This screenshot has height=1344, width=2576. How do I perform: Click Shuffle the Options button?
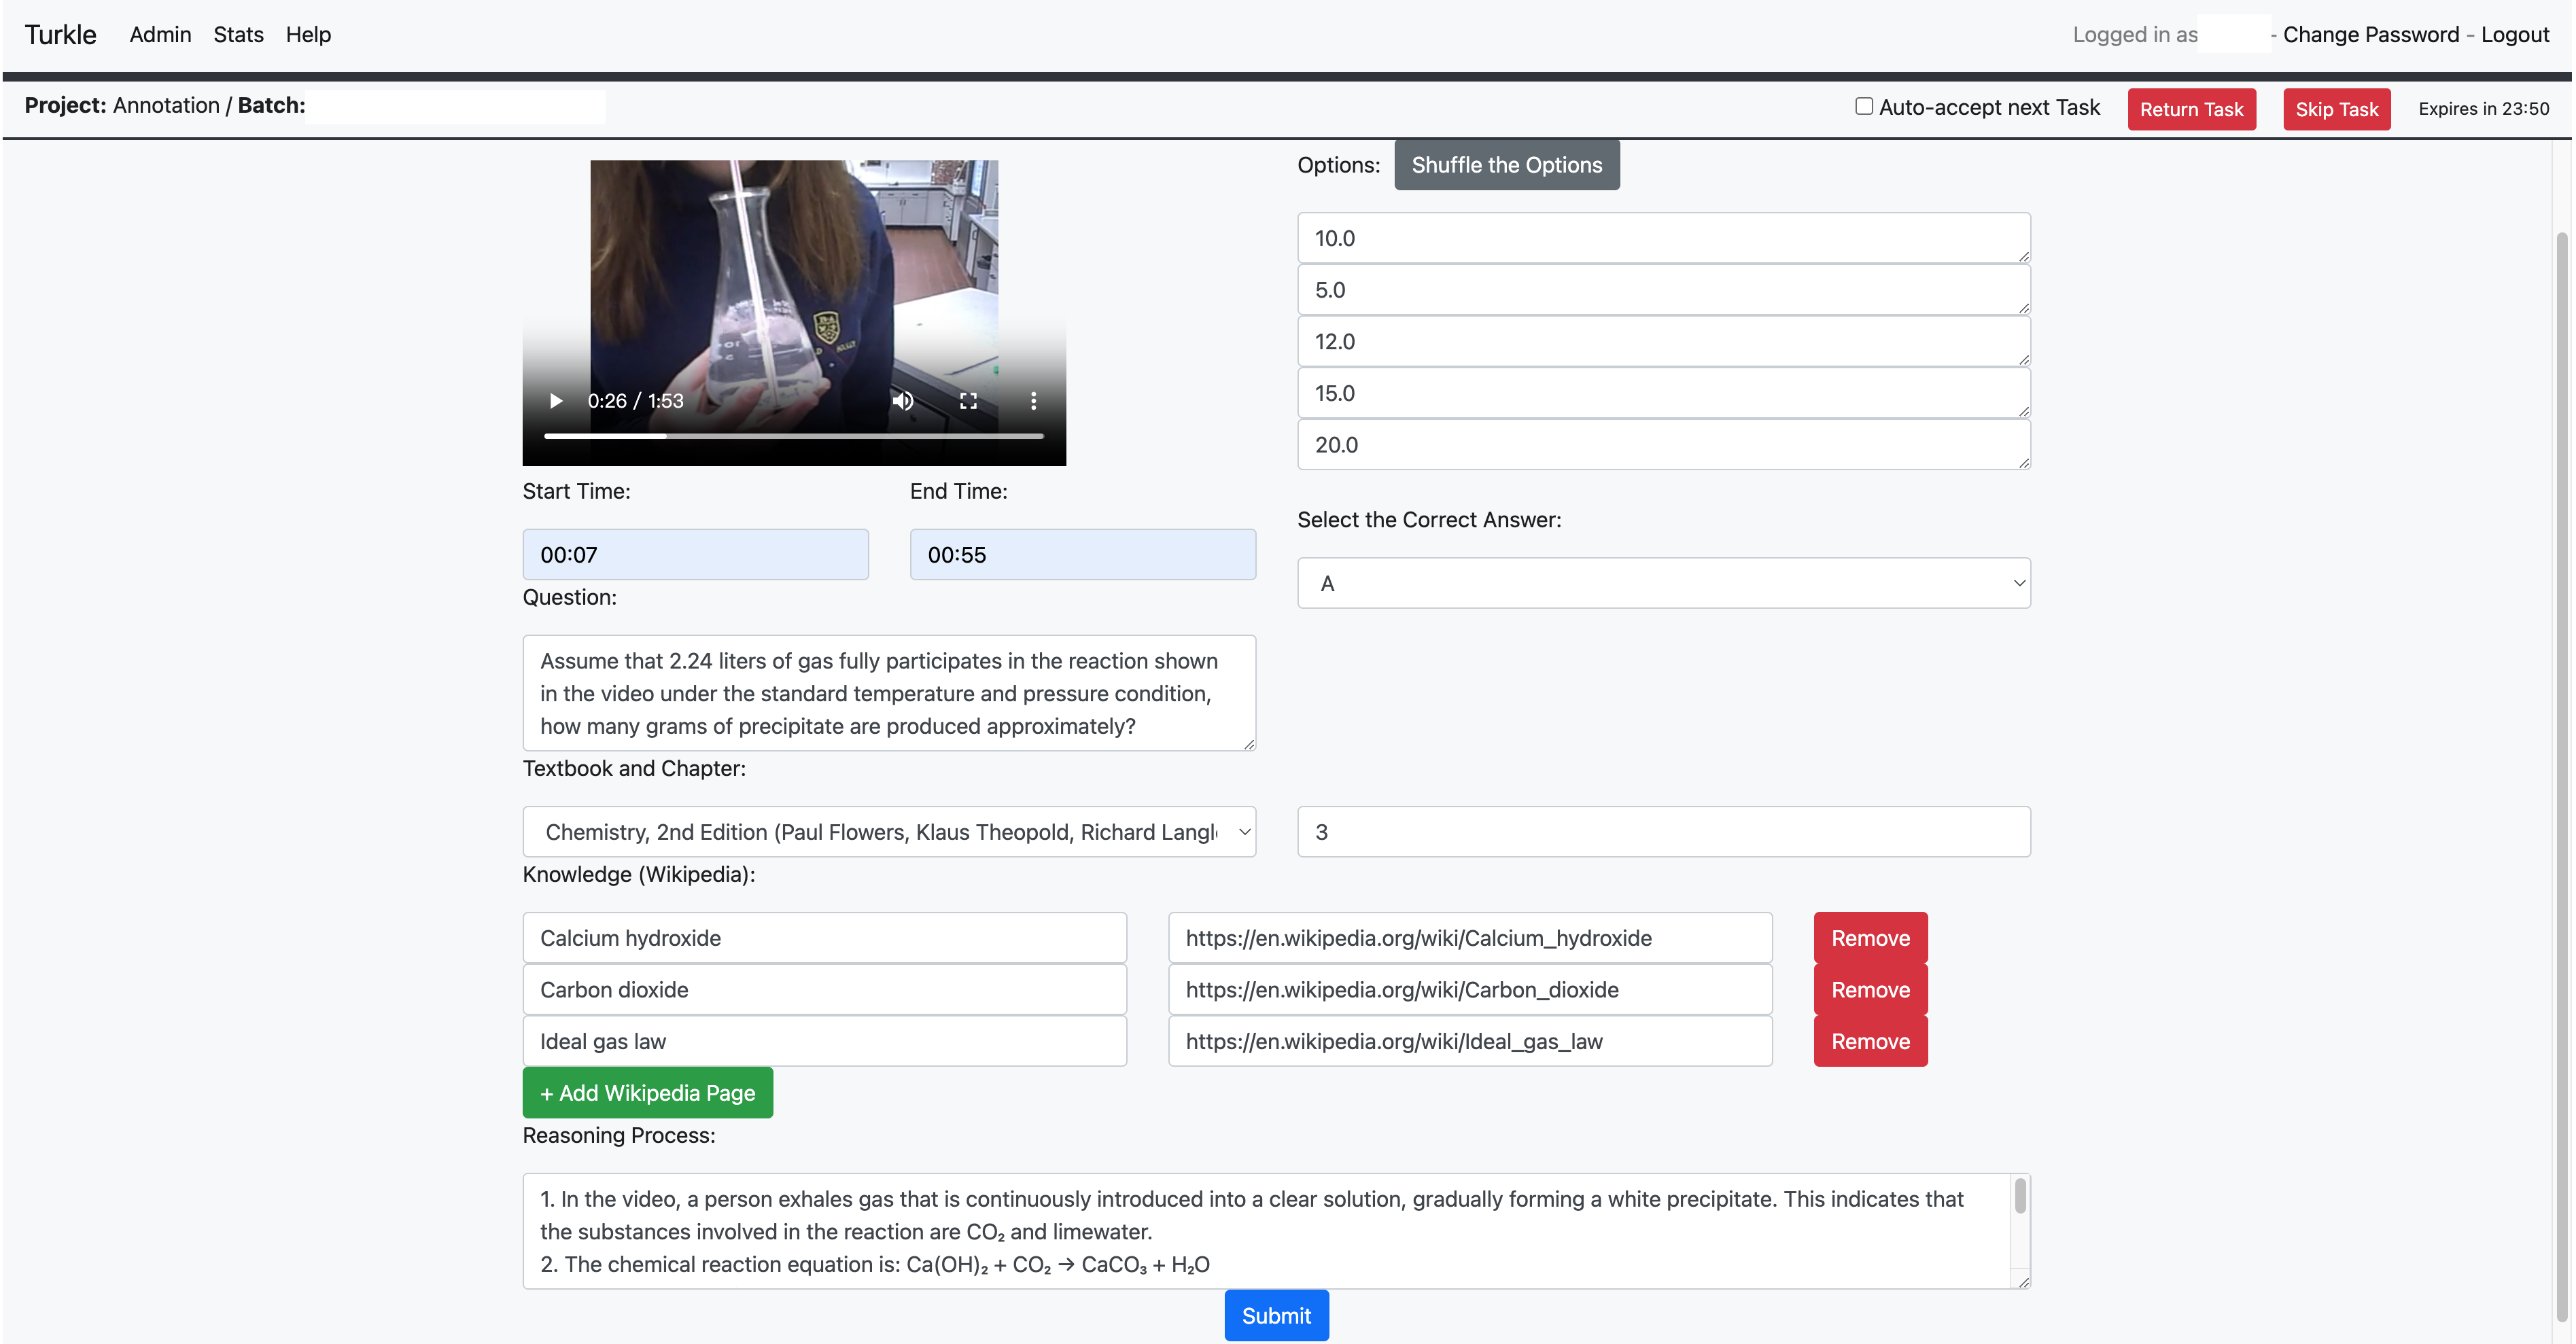pos(1506,165)
